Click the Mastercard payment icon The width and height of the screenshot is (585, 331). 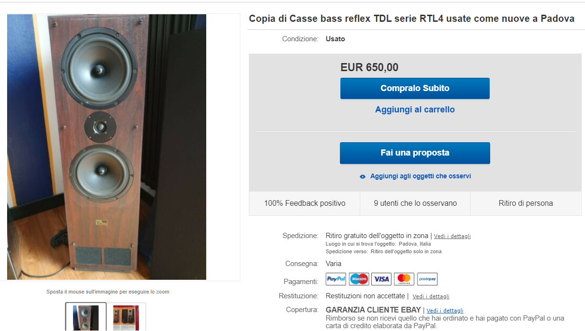click(404, 279)
